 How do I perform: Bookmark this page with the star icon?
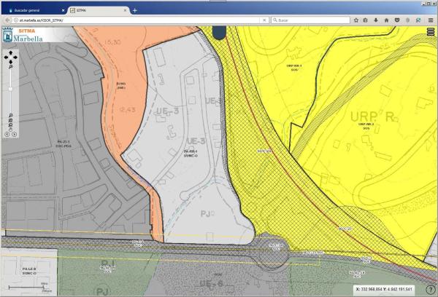[356, 20]
